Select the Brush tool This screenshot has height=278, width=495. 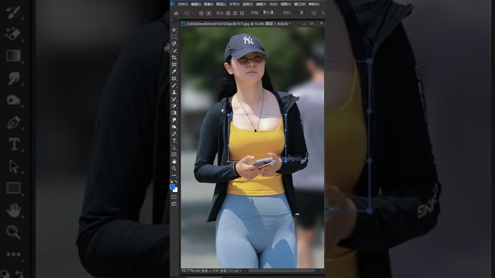pyautogui.click(x=174, y=85)
